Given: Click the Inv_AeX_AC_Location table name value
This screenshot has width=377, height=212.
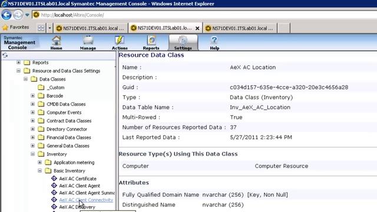Looking at the screenshot, I should [260, 107].
